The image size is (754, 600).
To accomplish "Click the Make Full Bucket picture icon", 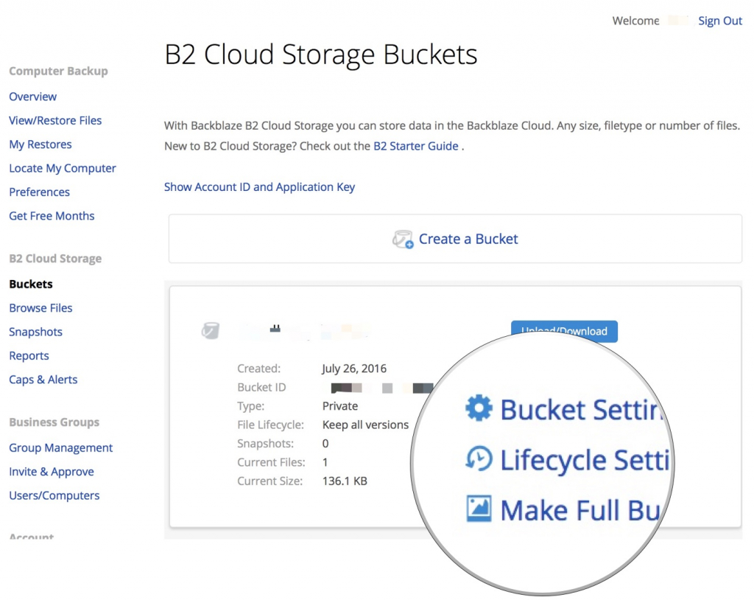I will click(x=479, y=509).
